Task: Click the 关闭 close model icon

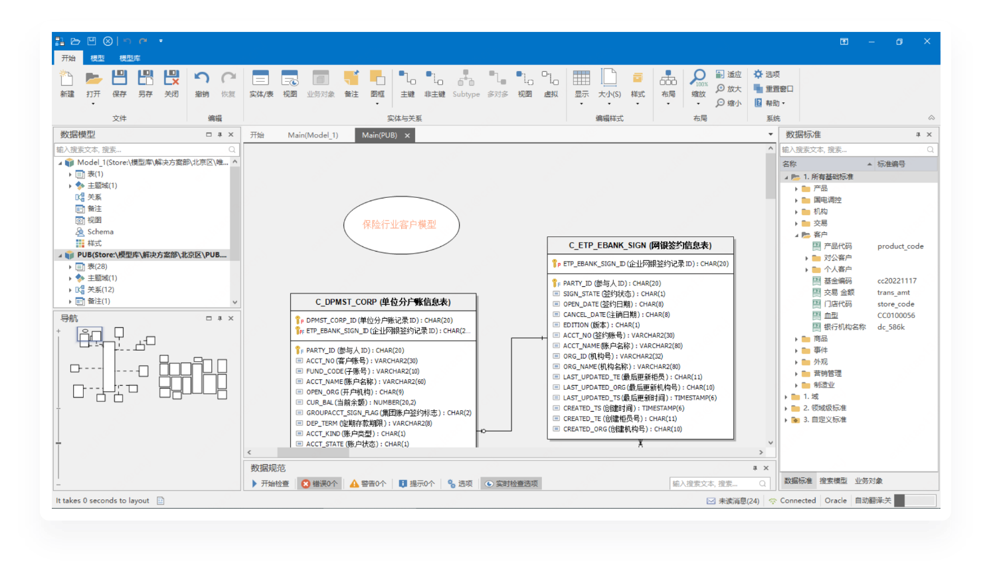Action: click(171, 78)
